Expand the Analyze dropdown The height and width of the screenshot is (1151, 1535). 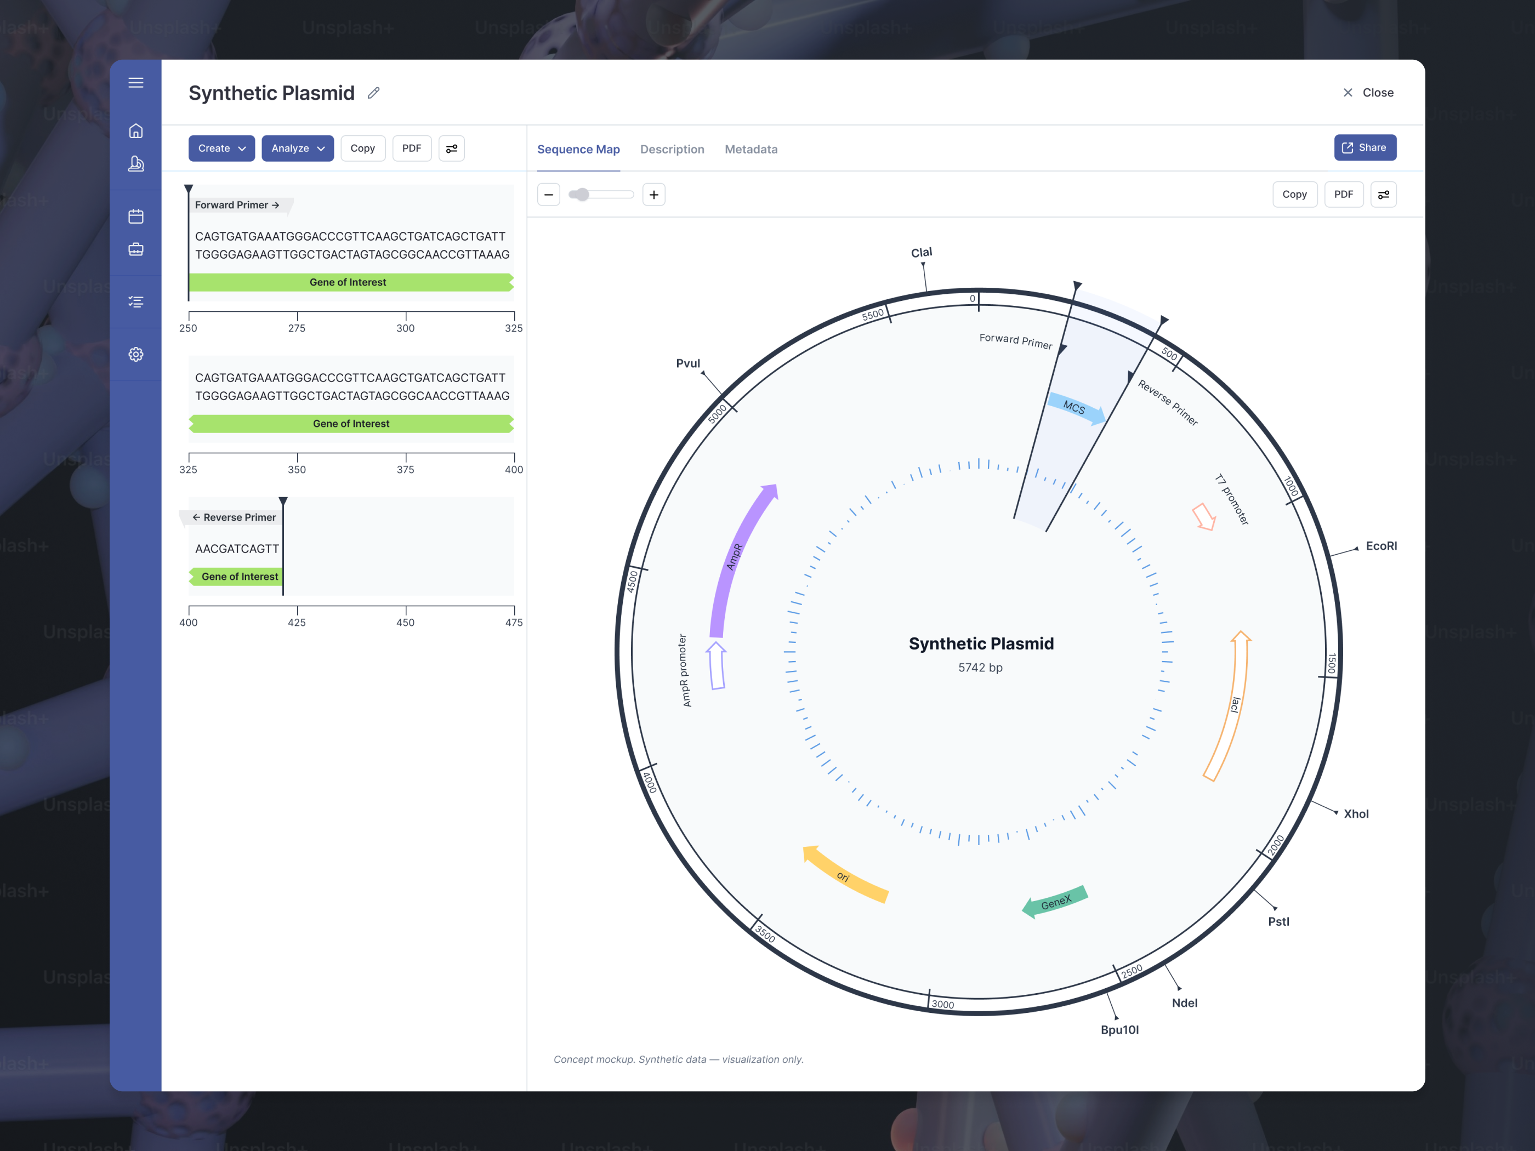[x=298, y=149]
